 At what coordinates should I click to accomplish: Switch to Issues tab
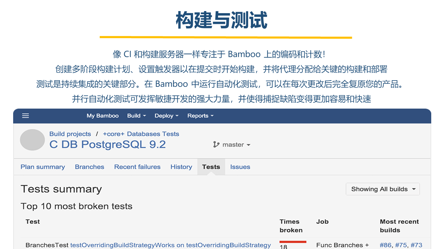240,167
